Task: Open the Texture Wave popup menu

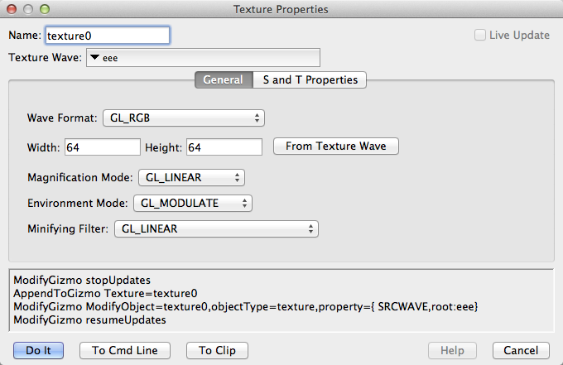Action: (x=203, y=58)
